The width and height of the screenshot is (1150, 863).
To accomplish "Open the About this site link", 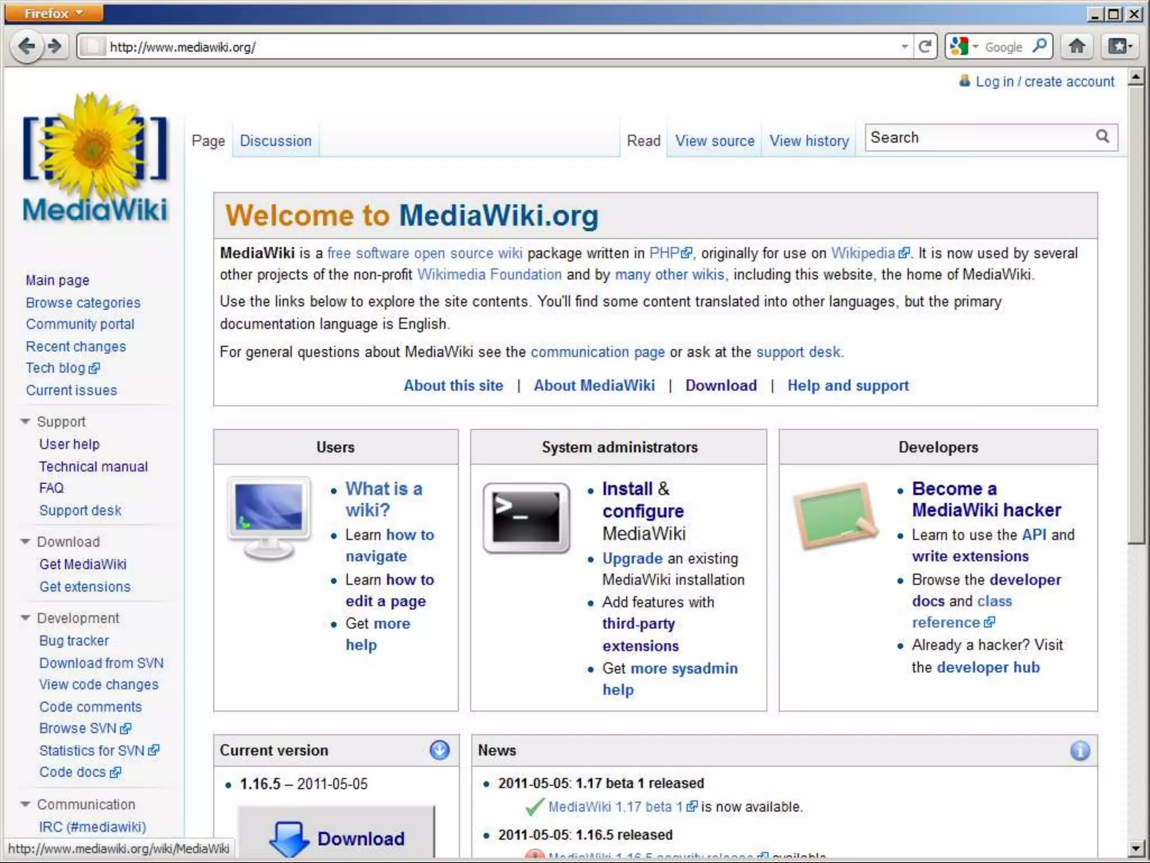I will click(x=454, y=385).
